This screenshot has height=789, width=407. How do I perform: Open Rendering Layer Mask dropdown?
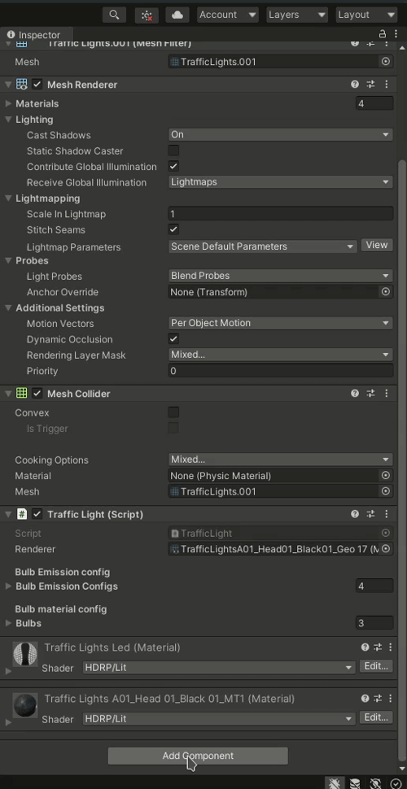click(x=280, y=355)
